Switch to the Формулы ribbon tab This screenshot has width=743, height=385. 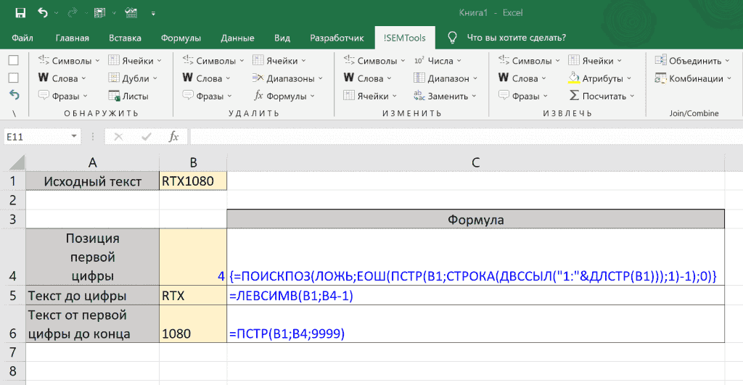(x=181, y=38)
